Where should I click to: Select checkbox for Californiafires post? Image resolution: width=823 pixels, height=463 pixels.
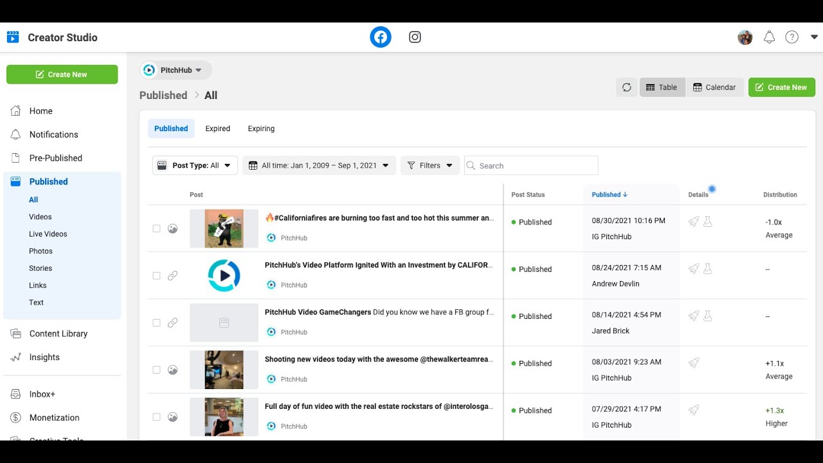coord(156,228)
